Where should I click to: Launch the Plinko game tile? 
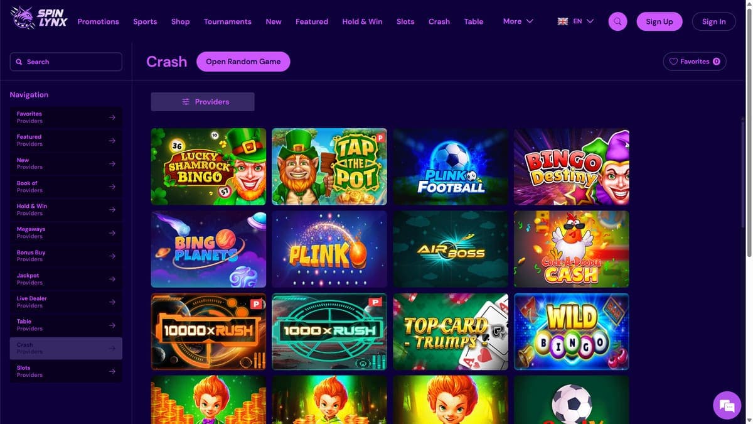329,249
